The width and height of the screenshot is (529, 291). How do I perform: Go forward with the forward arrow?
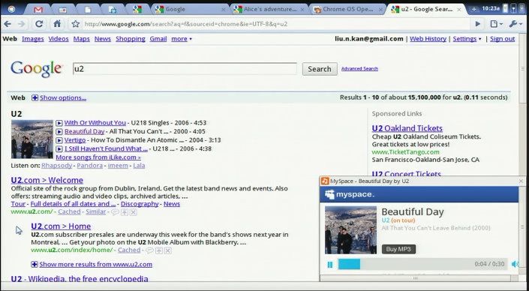point(21,24)
